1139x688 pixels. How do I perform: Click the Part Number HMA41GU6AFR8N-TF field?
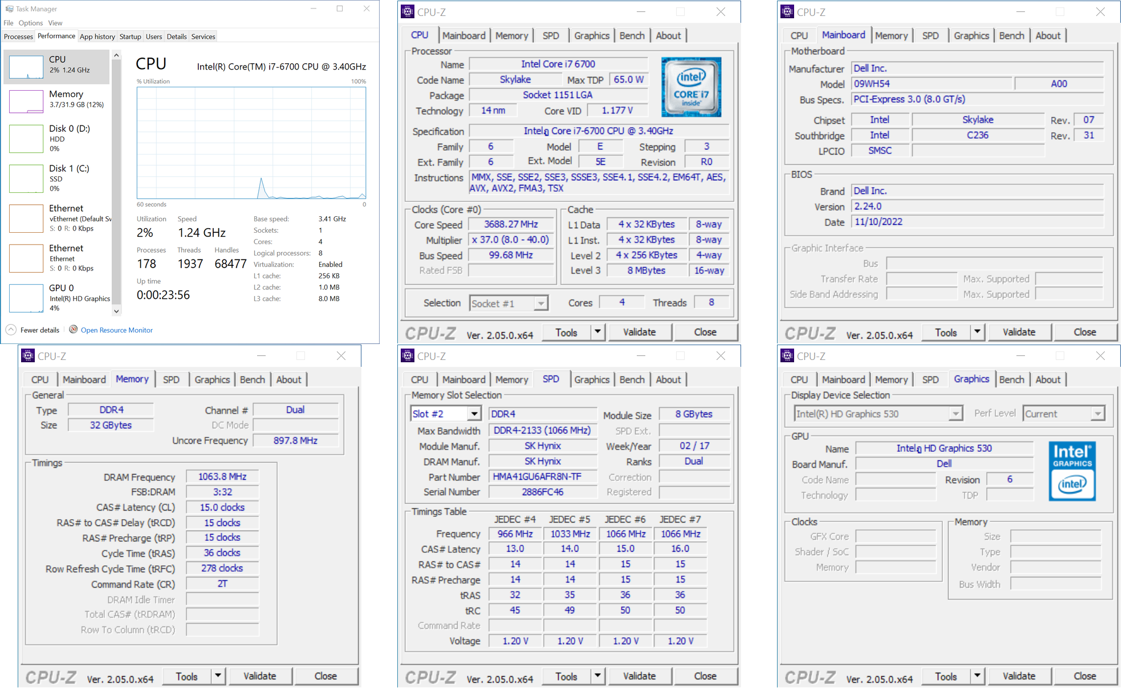[542, 476]
